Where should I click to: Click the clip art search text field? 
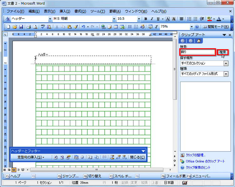click(x=197, y=52)
